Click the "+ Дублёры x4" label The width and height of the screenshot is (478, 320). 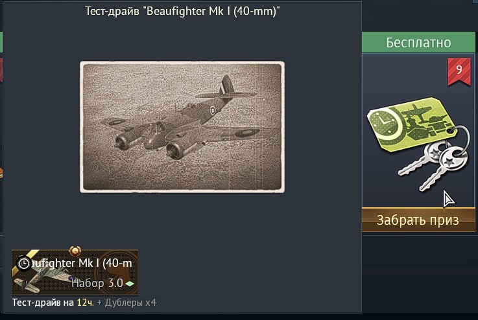click(x=126, y=303)
